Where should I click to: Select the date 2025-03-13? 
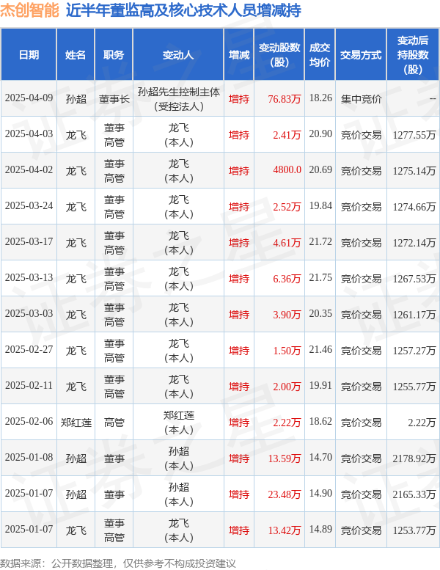[x=29, y=278]
